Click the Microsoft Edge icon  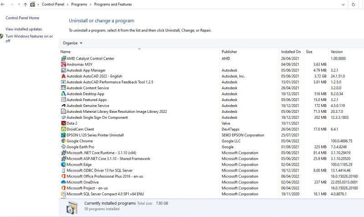63,165
